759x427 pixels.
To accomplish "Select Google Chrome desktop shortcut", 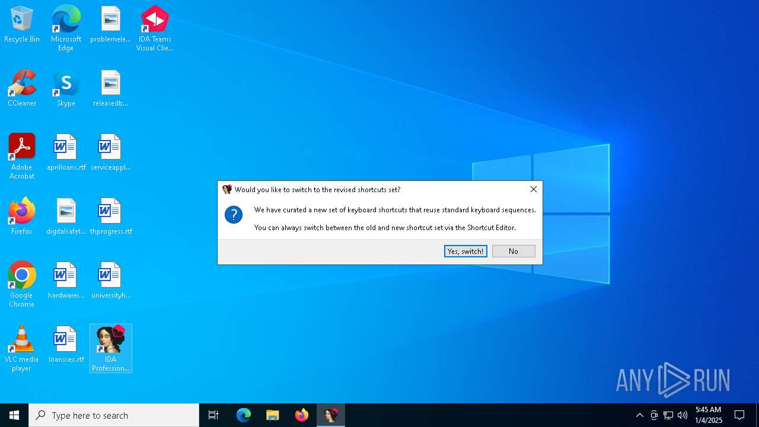I will point(22,285).
